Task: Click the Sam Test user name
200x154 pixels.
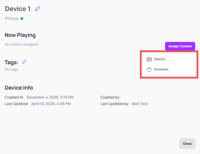Action: tap(140, 104)
